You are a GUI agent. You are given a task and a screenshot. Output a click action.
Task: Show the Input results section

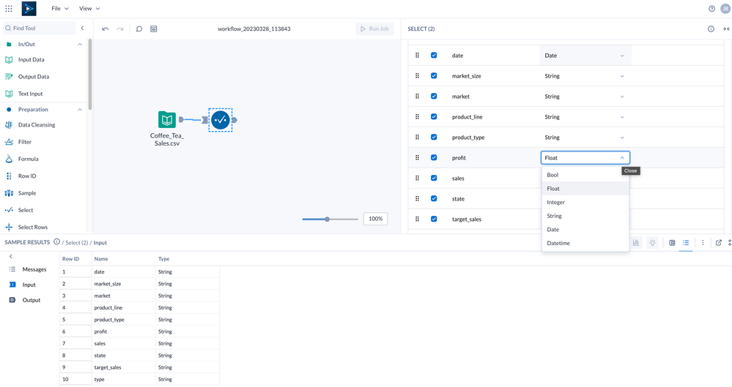coord(23,285)
